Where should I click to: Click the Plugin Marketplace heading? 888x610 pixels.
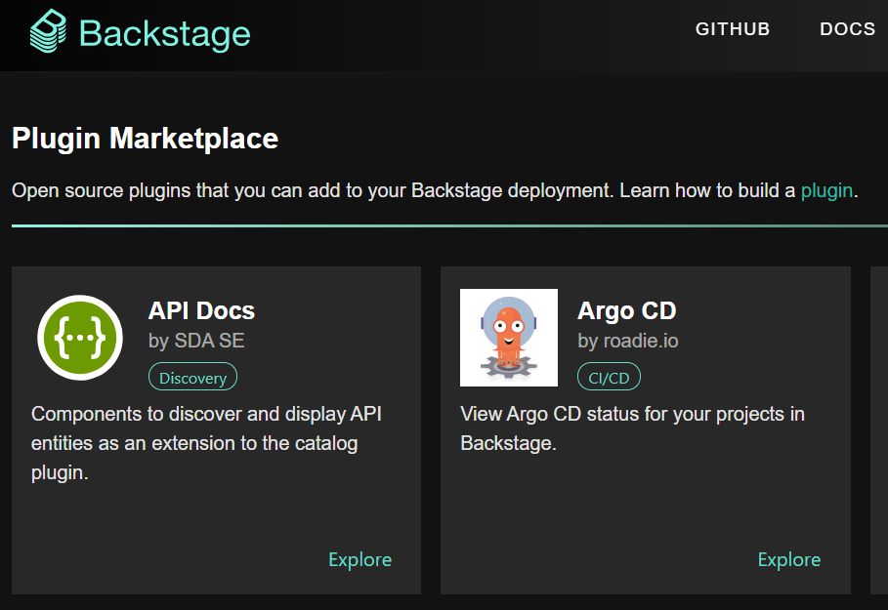[x=145, y=139]
